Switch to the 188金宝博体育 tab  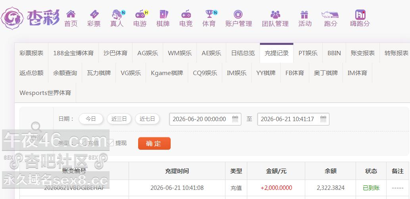(73, 53)
